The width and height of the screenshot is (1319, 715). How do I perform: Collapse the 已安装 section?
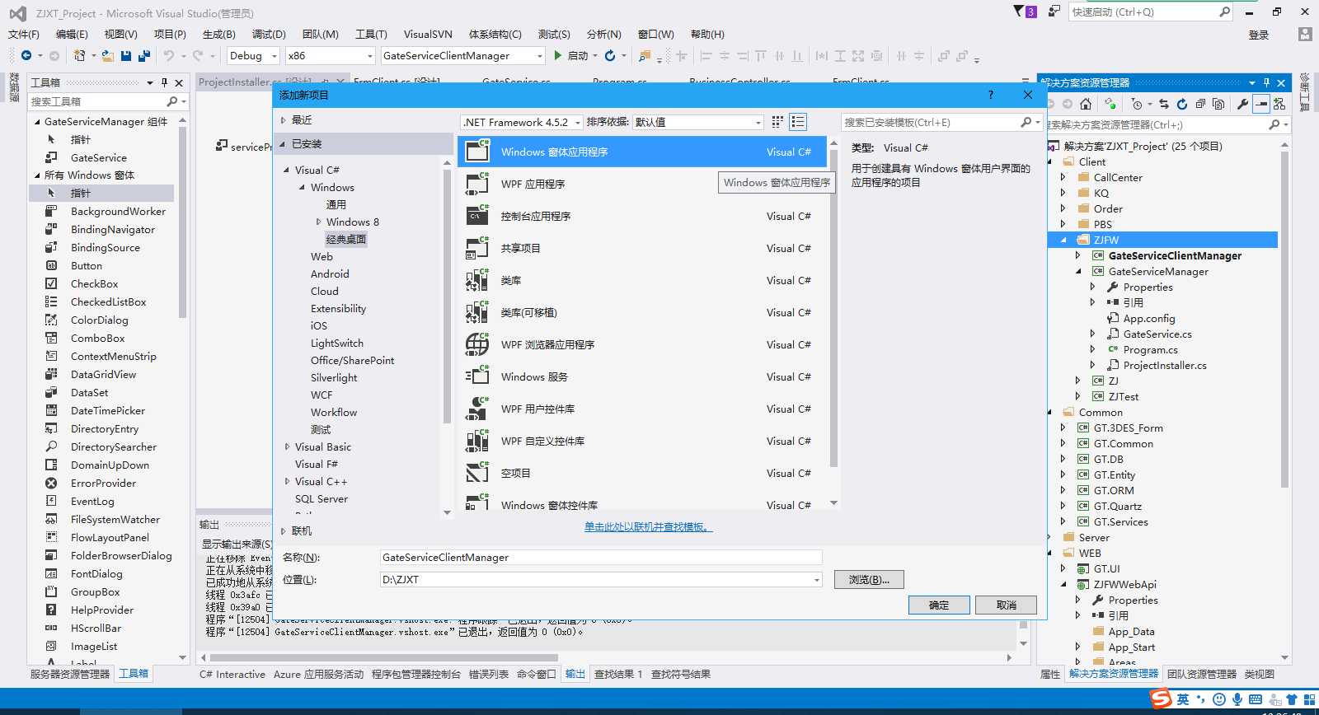pos(284,143)
